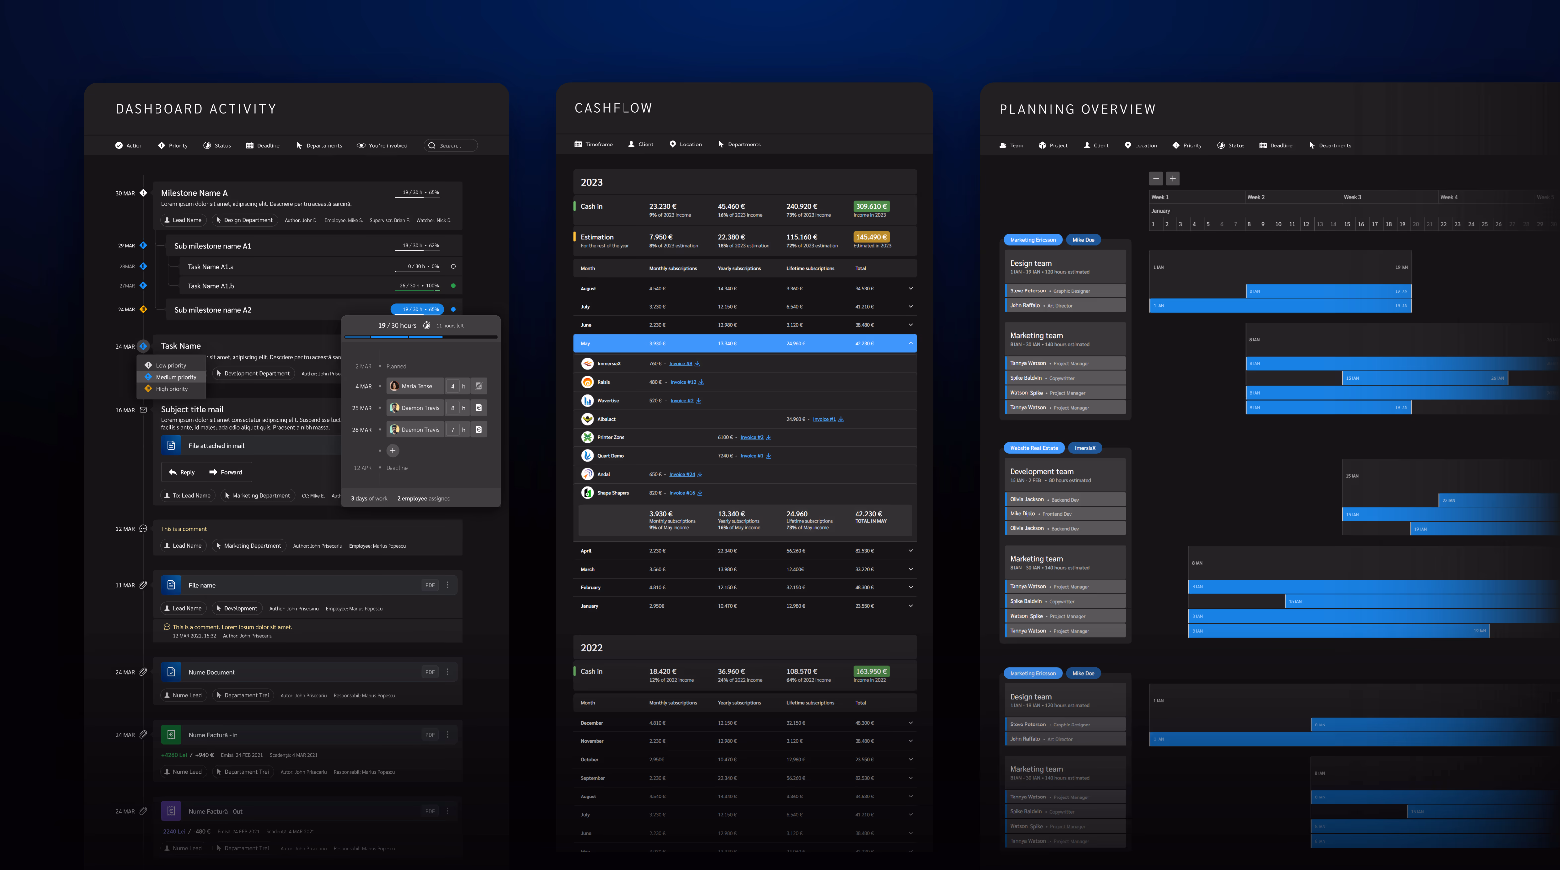The image size is (1560, 870).
Task: Click the blue priority icon at 29 MAR
Action: click(x=143, y=245)
